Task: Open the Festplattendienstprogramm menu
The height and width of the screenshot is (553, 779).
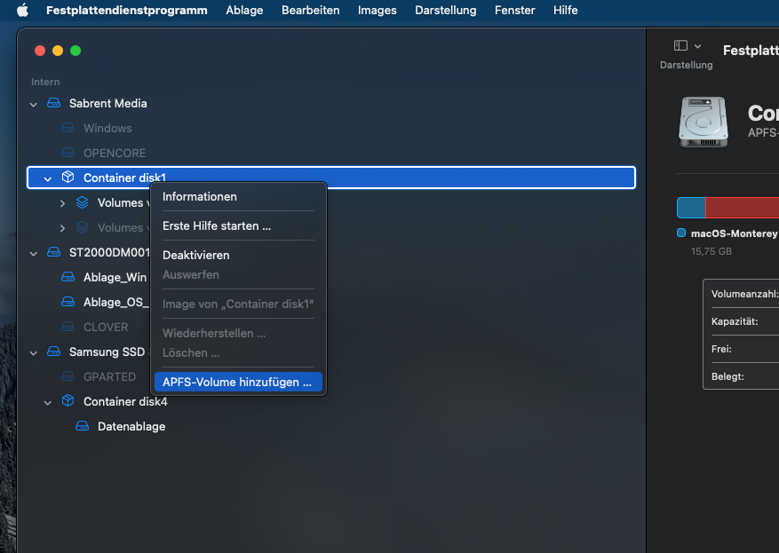Action: 127,10
